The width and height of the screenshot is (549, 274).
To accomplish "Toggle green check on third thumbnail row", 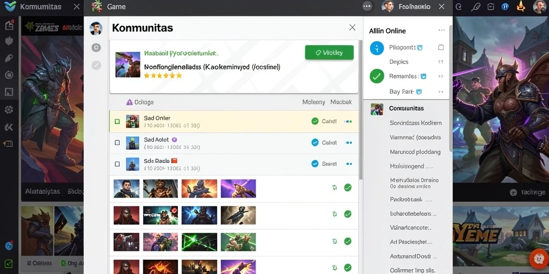I will point(347,241).
